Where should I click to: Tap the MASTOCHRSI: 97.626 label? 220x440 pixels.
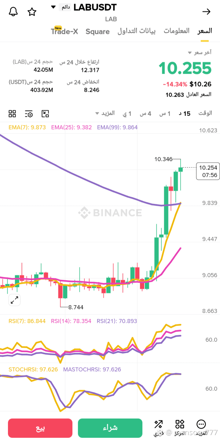(92, 369)
